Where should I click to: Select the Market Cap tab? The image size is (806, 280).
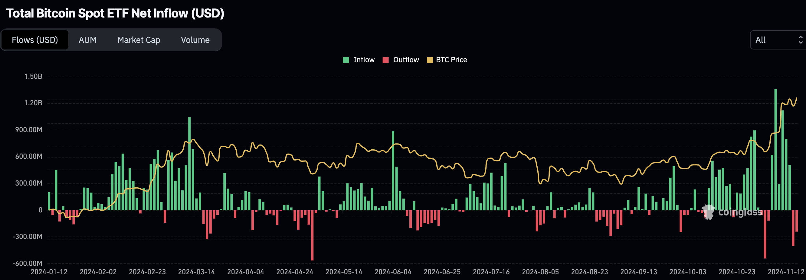[x=139, y=40]
